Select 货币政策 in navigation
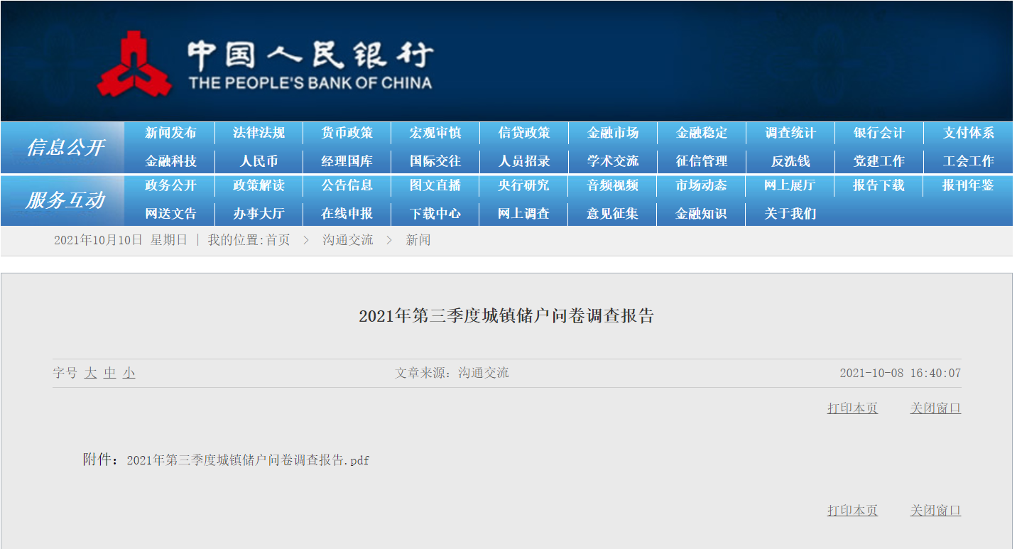1017x549 pixels. tap(347, 133)
